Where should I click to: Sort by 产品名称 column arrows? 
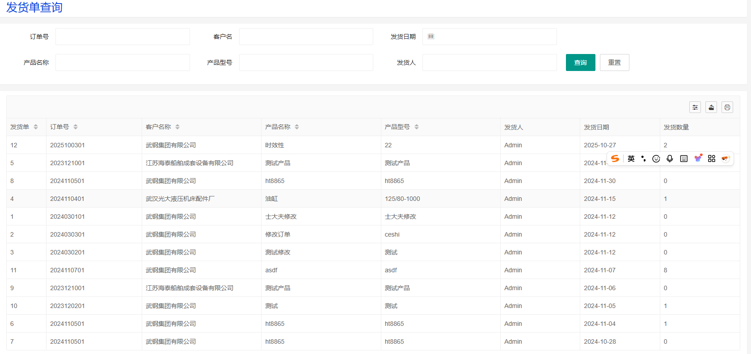point(297,127)
